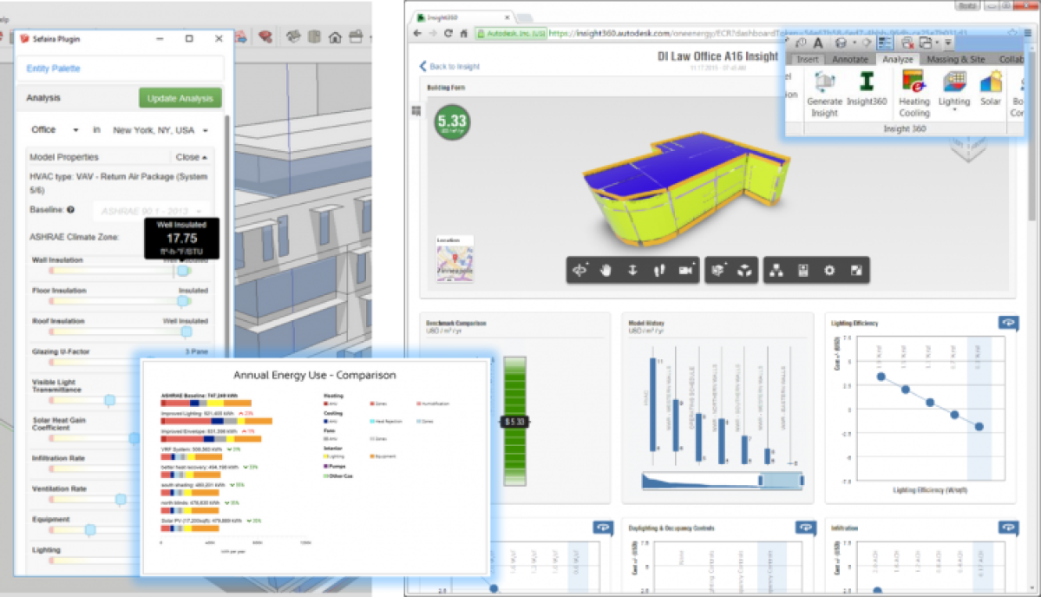Click the browser reload button
This screenshot has height=597, width=1041.
448,34
